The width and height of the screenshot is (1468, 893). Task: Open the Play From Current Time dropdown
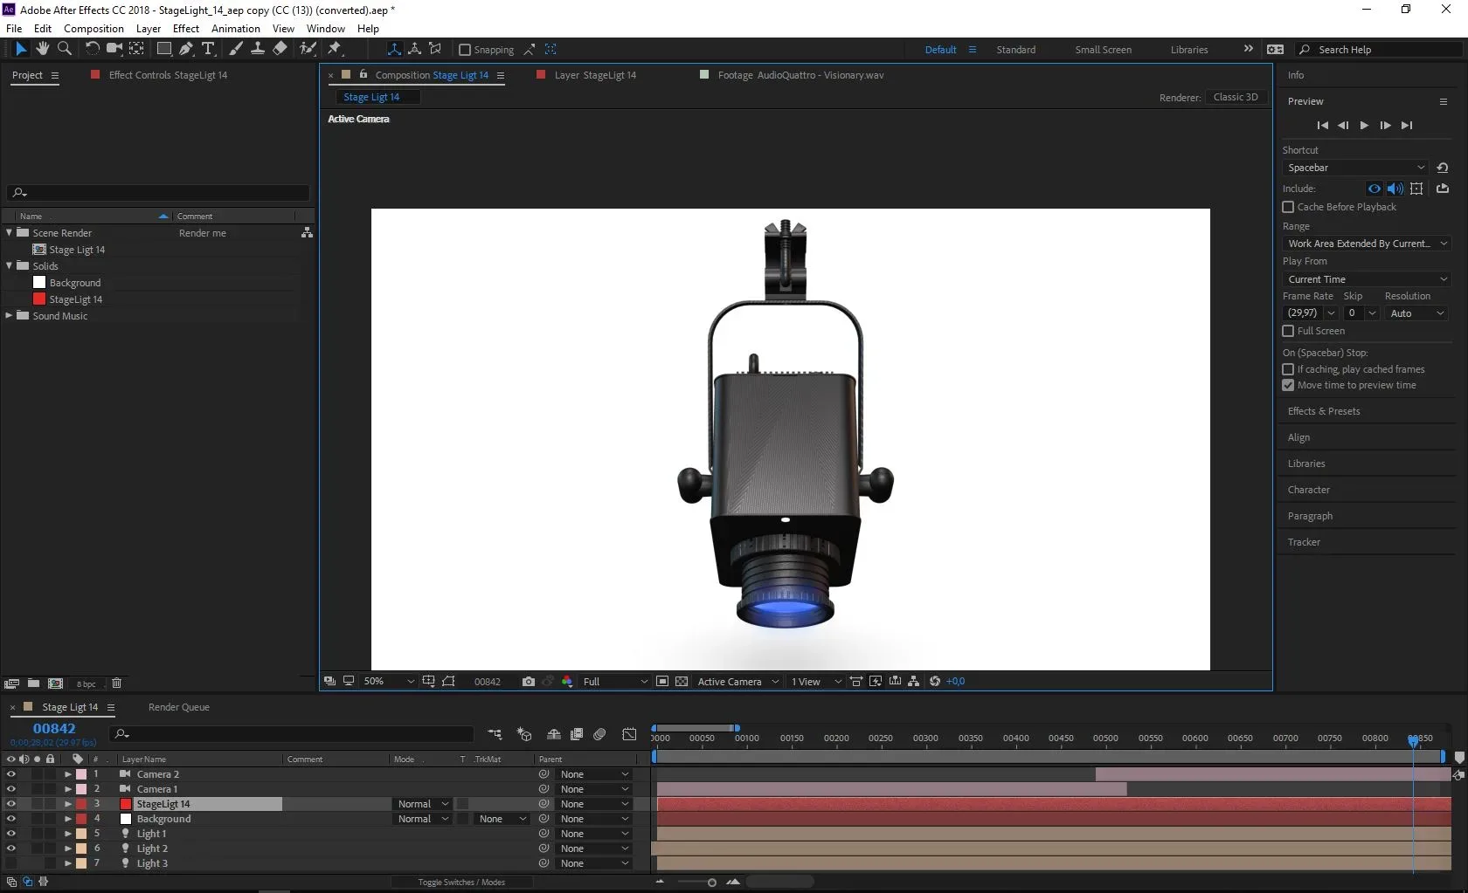click(1368, 279)
